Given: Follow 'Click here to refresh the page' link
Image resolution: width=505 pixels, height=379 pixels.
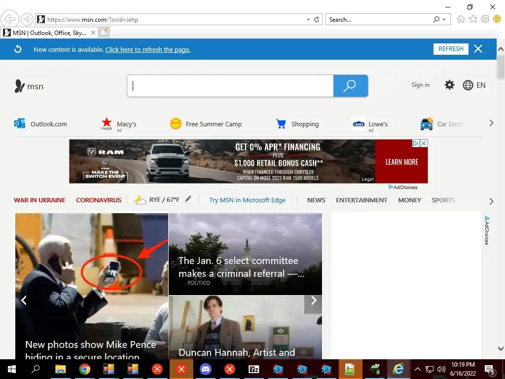Looking at the screenshot, I should pos(148,50).
